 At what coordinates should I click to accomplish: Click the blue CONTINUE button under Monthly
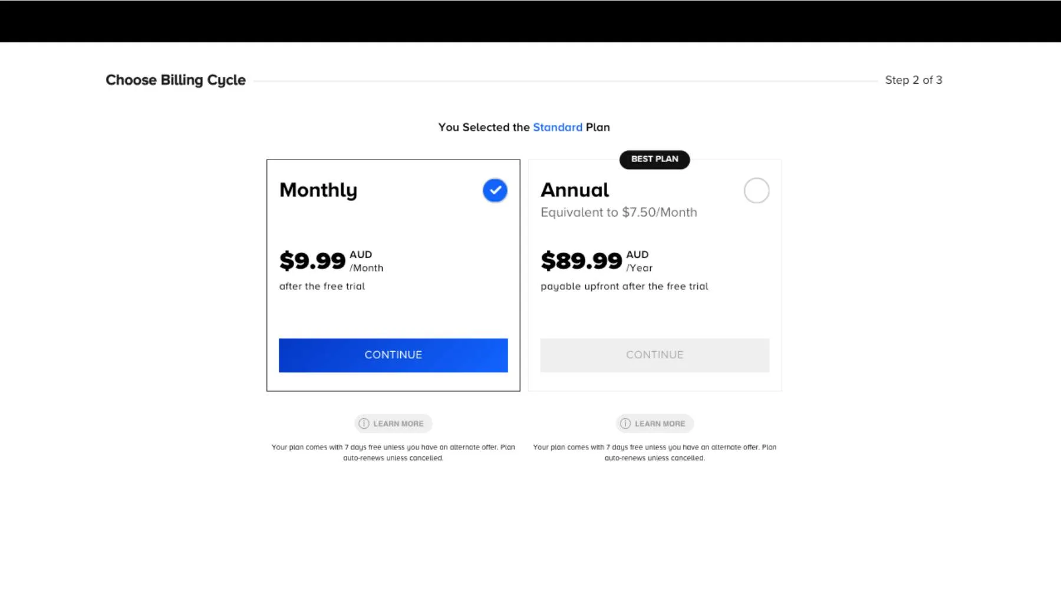[x=393, y=355]
